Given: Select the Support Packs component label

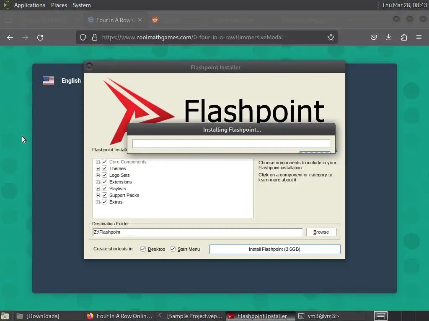Looking at the screenshot, I should 124,195.
